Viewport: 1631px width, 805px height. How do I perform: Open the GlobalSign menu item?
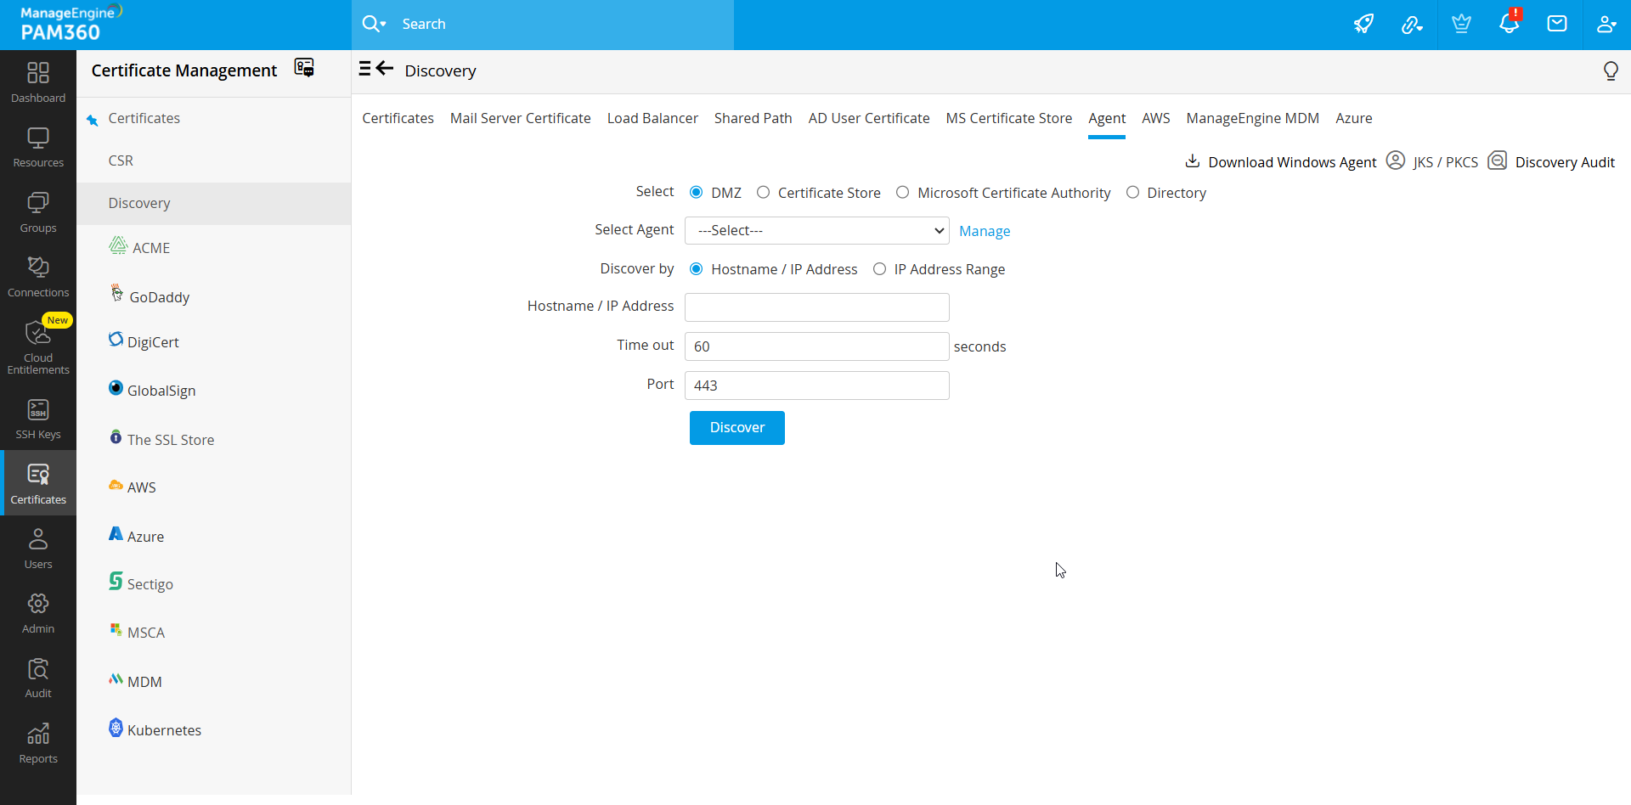161,391
